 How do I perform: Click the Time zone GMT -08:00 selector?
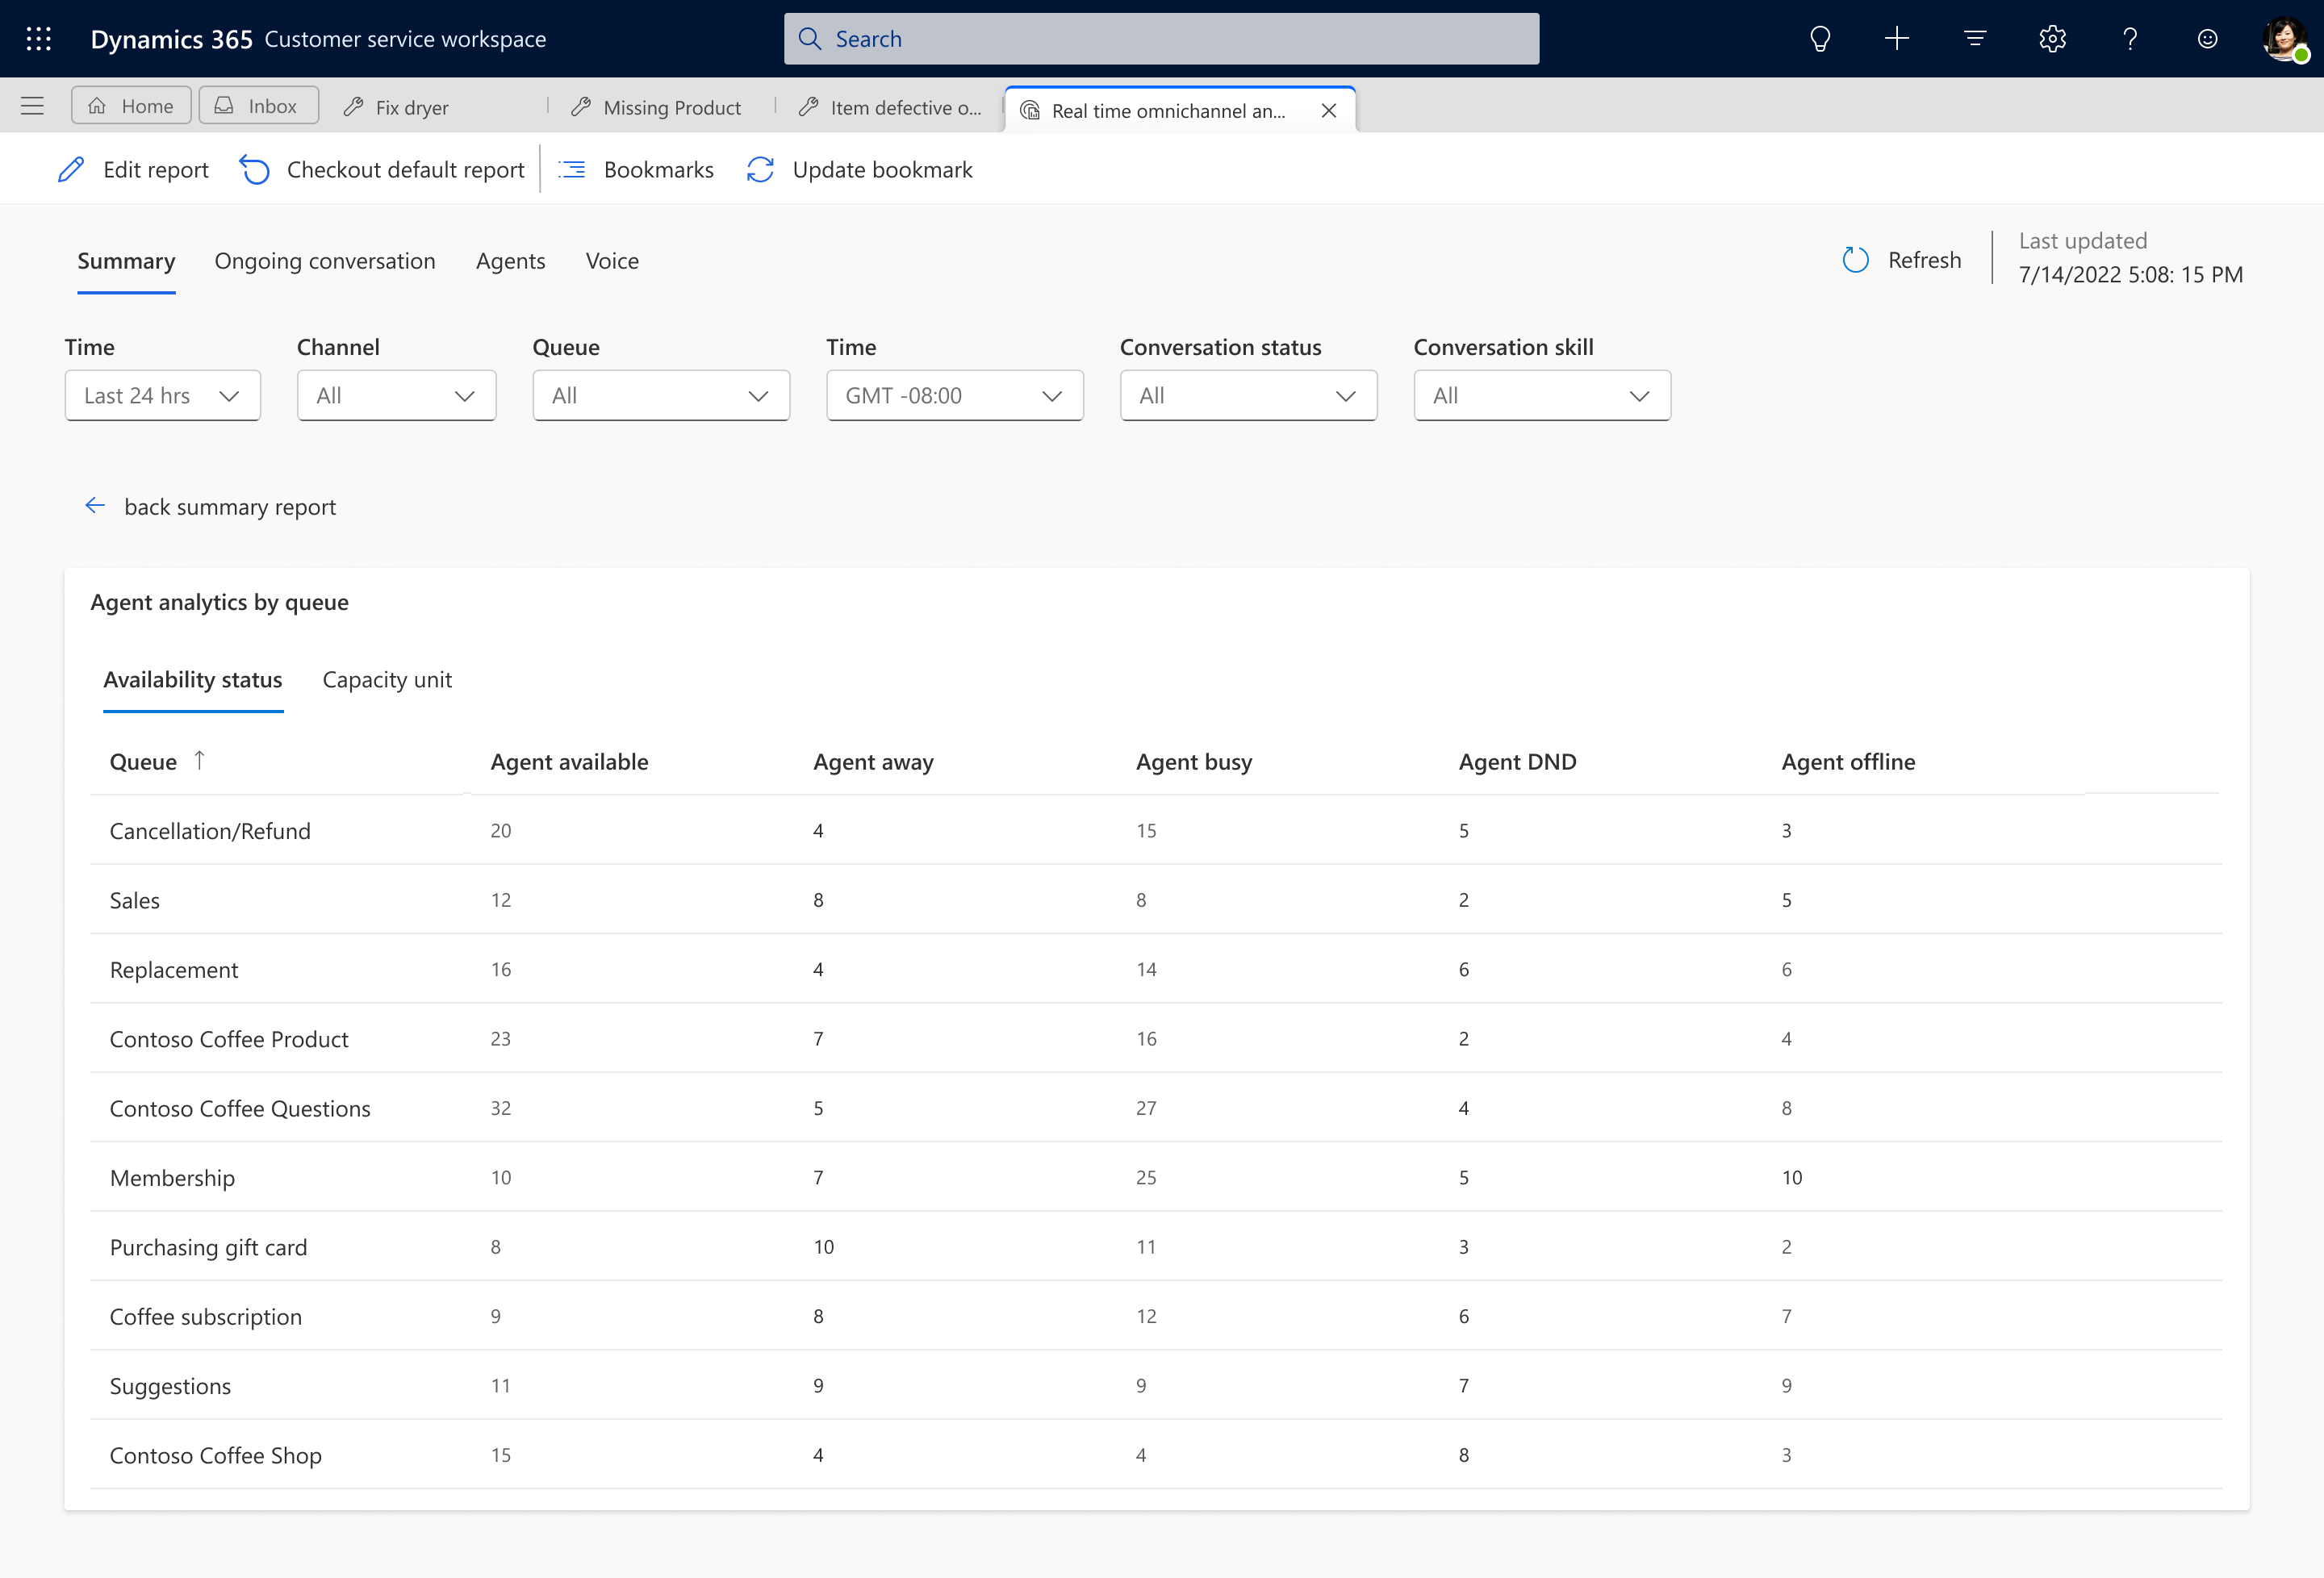coord(952,394)
